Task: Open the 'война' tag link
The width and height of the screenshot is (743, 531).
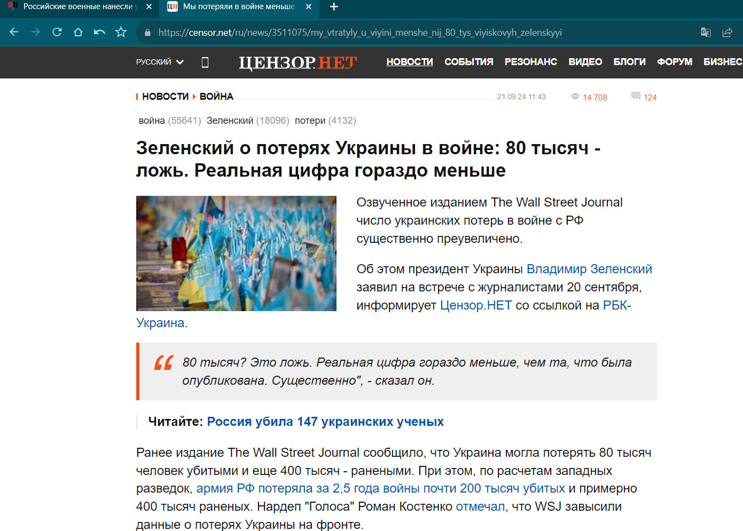Action: [152, 121]
